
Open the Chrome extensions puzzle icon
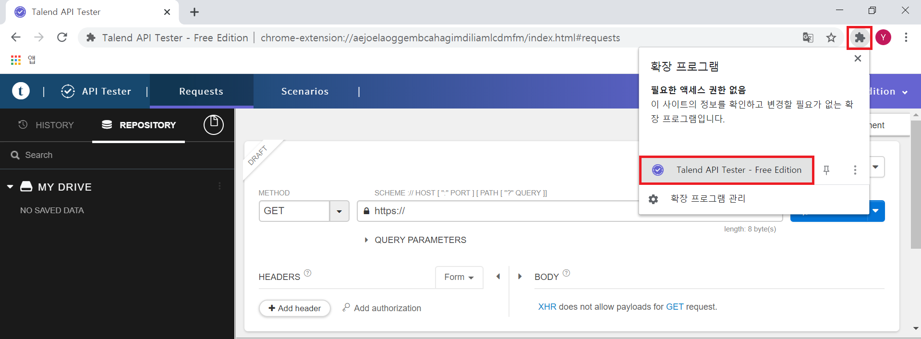860,37
